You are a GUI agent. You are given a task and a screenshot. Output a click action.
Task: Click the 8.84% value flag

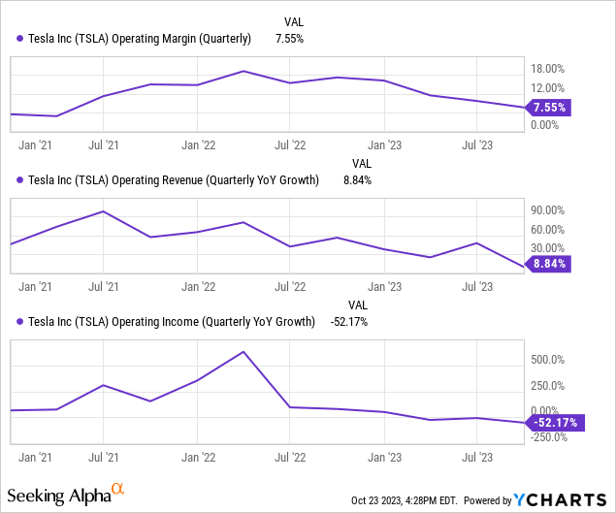[546, 263]
